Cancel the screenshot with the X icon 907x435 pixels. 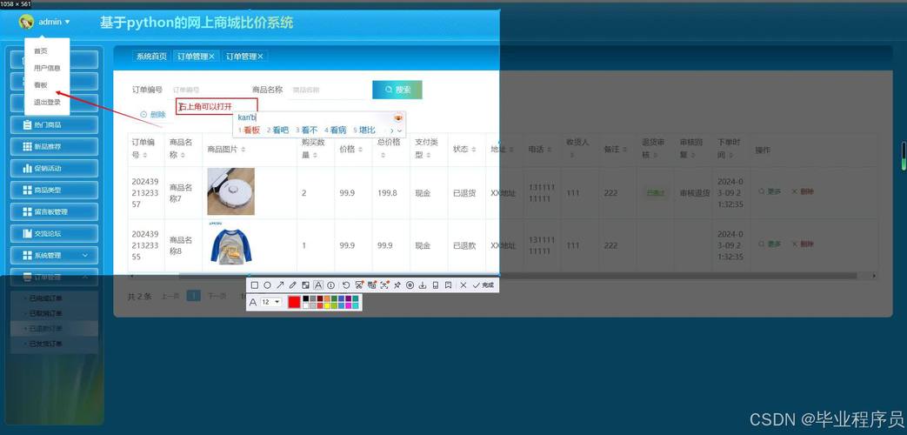pyautogui.click(x=464, y=285)
